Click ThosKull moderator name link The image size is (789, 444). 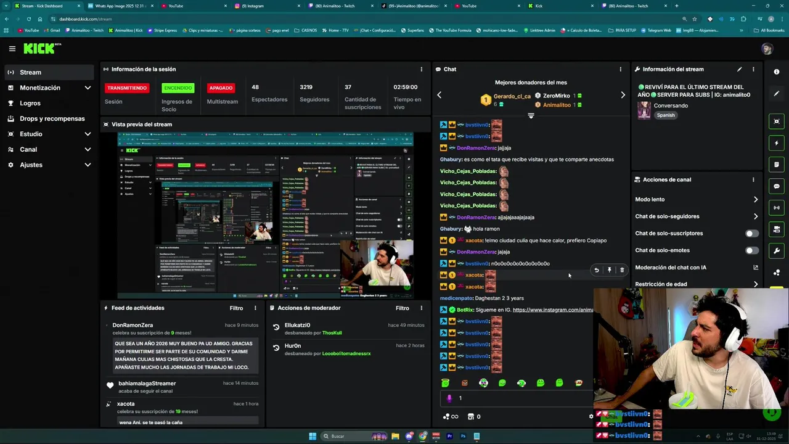click(x=332, y=333)
